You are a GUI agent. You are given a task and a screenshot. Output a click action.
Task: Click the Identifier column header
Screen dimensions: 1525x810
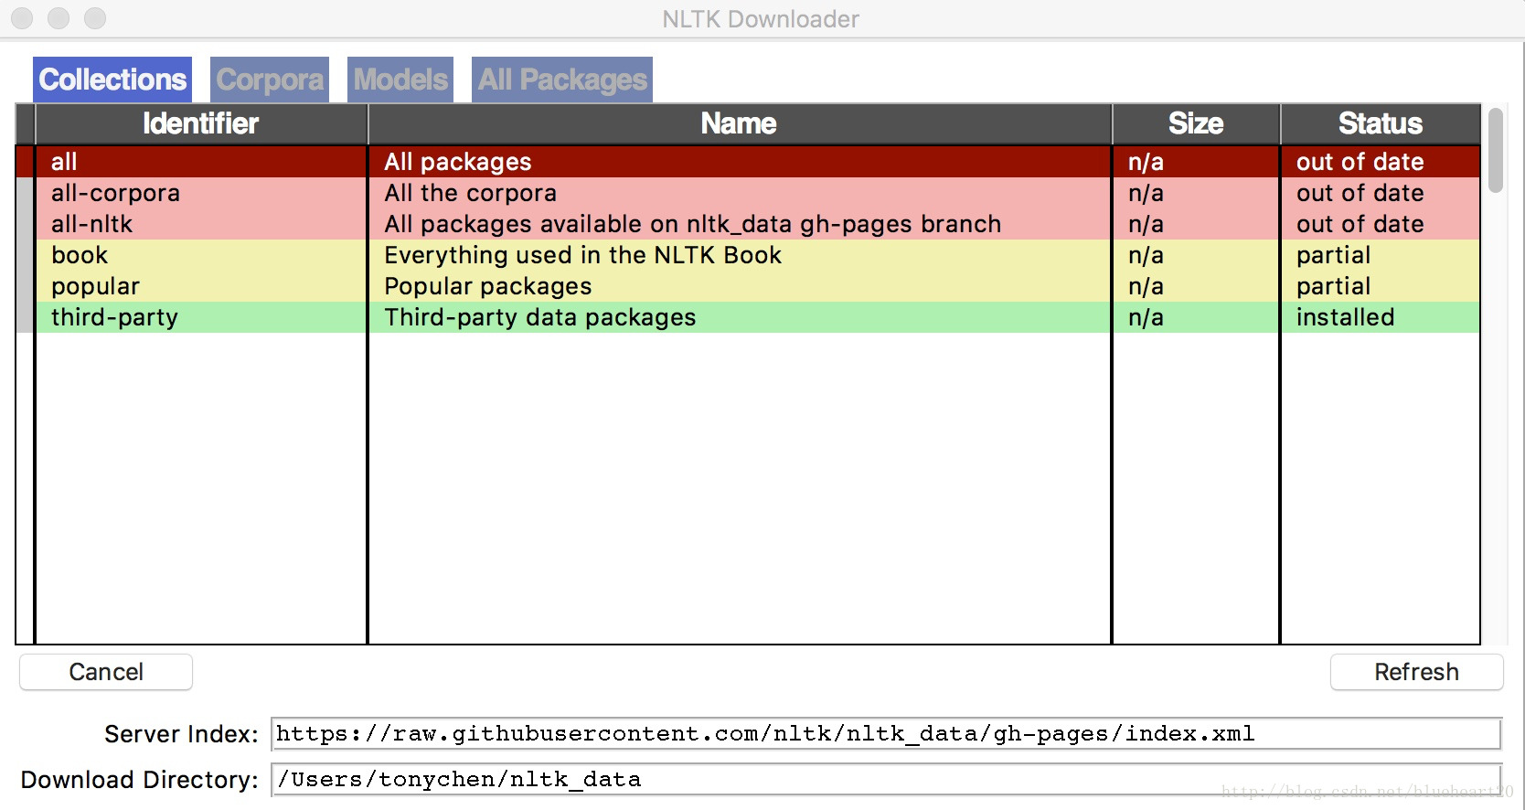[201, 123]
